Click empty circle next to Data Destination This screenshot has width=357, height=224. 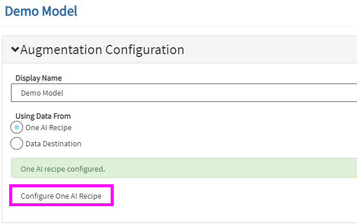17,143
